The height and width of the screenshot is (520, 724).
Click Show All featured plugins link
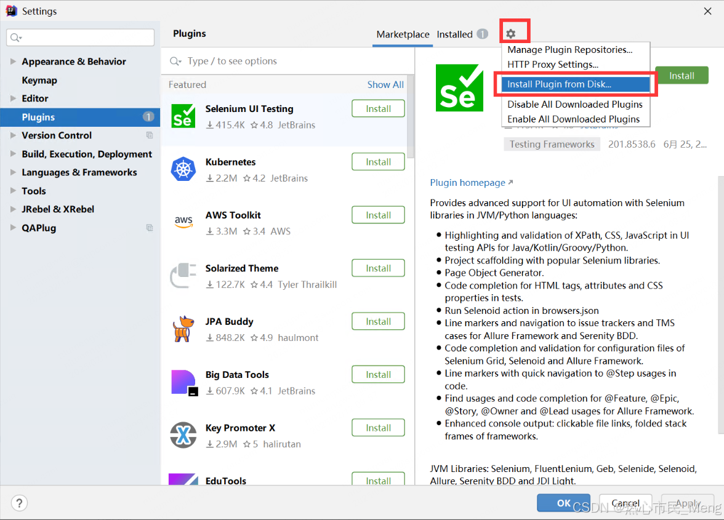[x=385, y=85]
